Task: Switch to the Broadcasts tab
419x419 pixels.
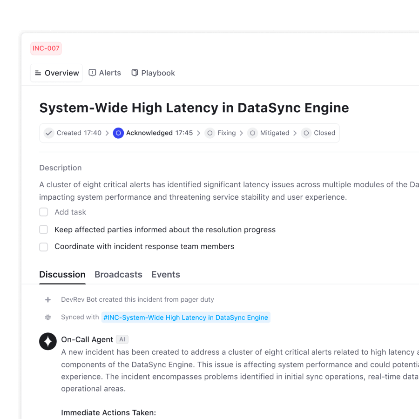Action: point(118,274)
